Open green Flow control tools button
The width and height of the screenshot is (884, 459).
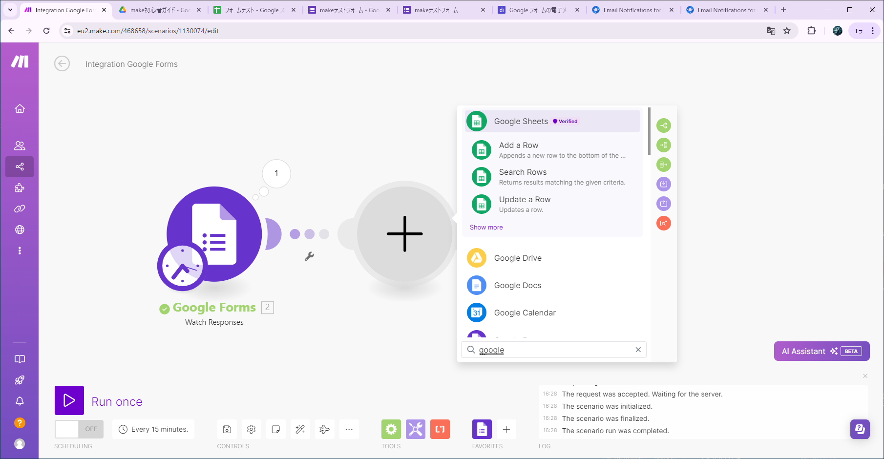pyautogui.click(x=391, y=429)
